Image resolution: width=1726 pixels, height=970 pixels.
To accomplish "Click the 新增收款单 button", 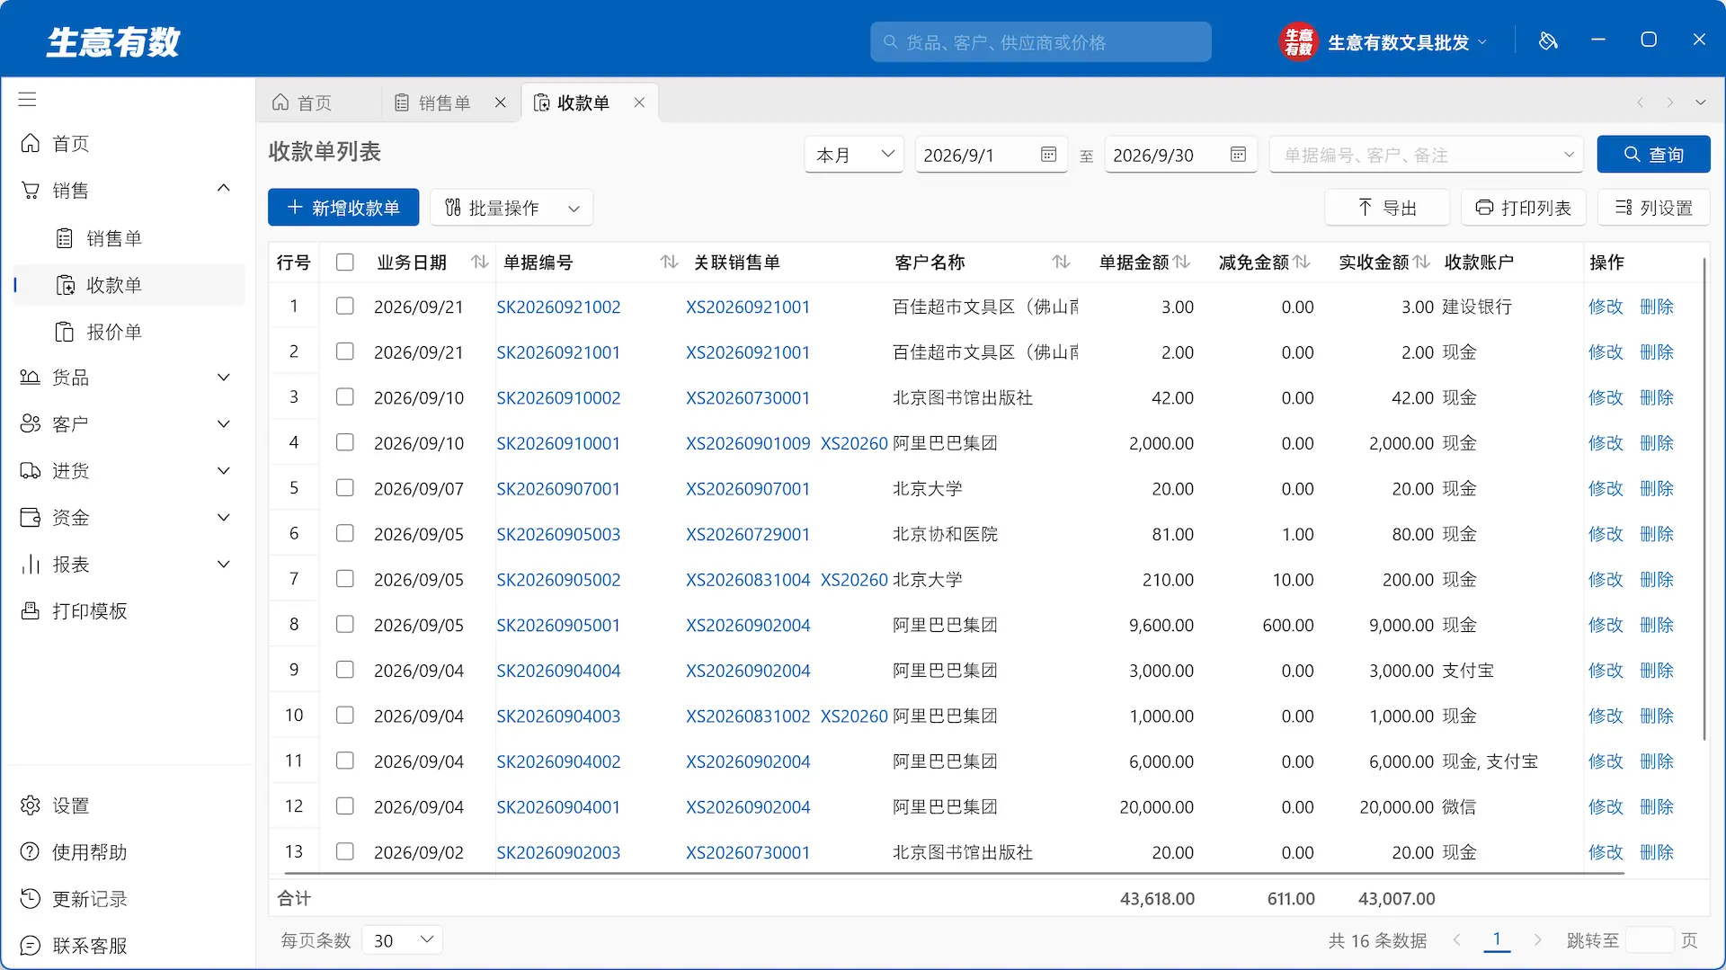I will coord(343,208).
